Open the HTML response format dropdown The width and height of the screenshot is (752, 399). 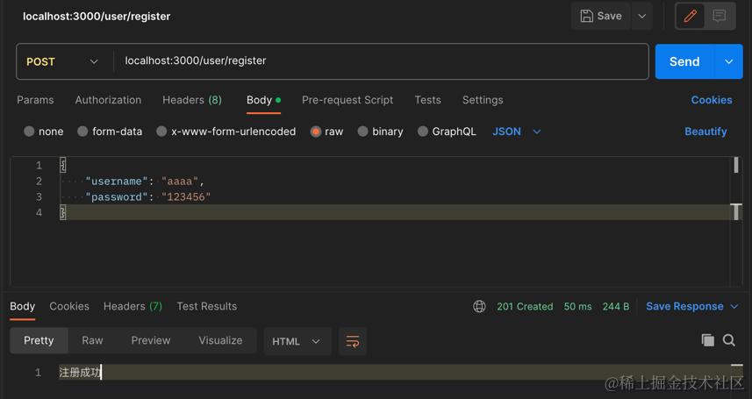coord(296,341)
